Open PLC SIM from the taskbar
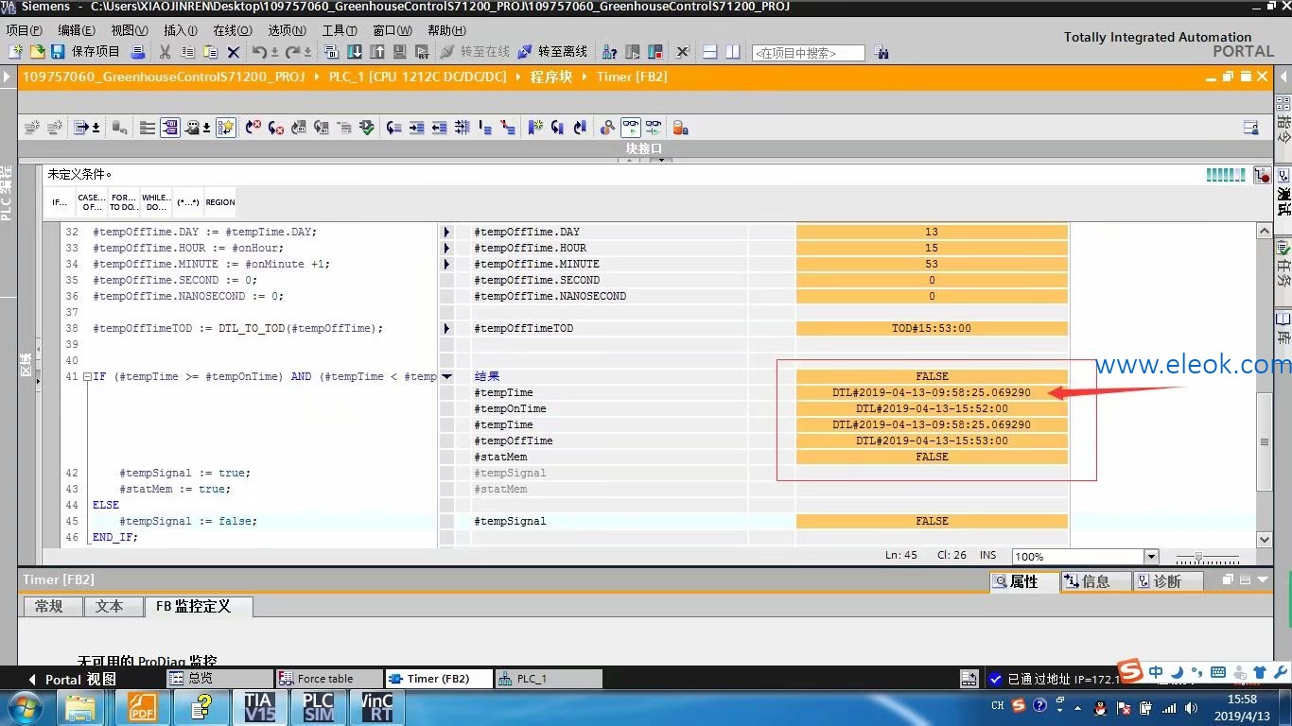The image size is (1292, 726). tap(318, 707)
